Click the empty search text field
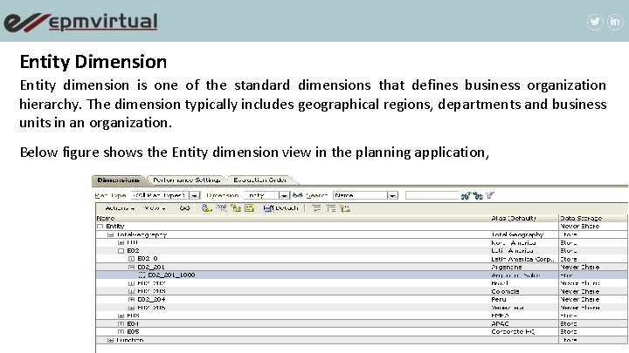 pyautogui.click(x=432, y=195)
